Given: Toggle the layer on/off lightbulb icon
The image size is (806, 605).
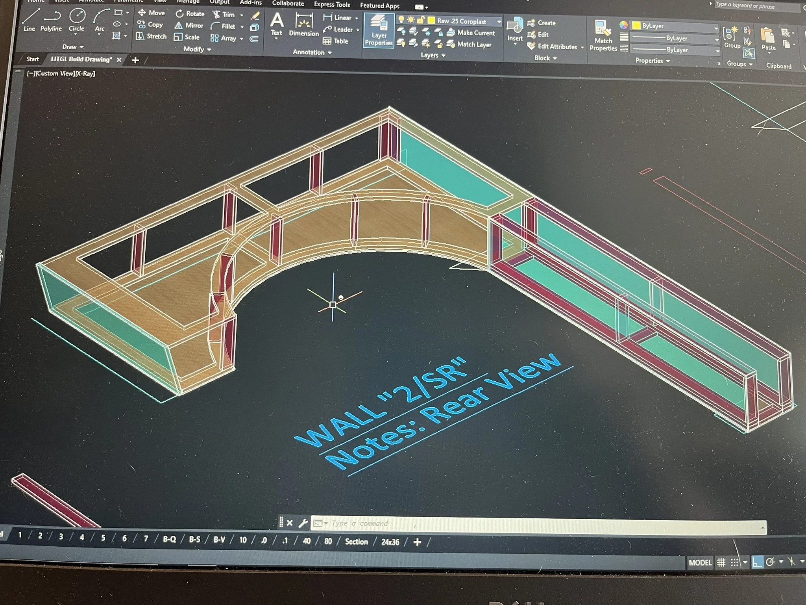Looking at the screenshot, I should pyautogui.click(x=401, y=20).
